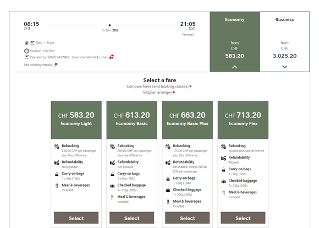This screenshot has width=319, height=228.
Task: Click Economy Flex refundability icon
Action: (x=223, y=158)
